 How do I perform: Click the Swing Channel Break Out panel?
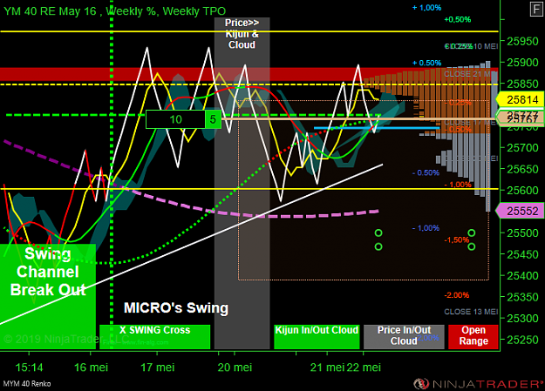[48, 296]
